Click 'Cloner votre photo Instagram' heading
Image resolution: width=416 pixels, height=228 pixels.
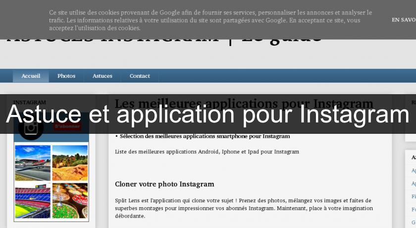[x=164, y=184]
